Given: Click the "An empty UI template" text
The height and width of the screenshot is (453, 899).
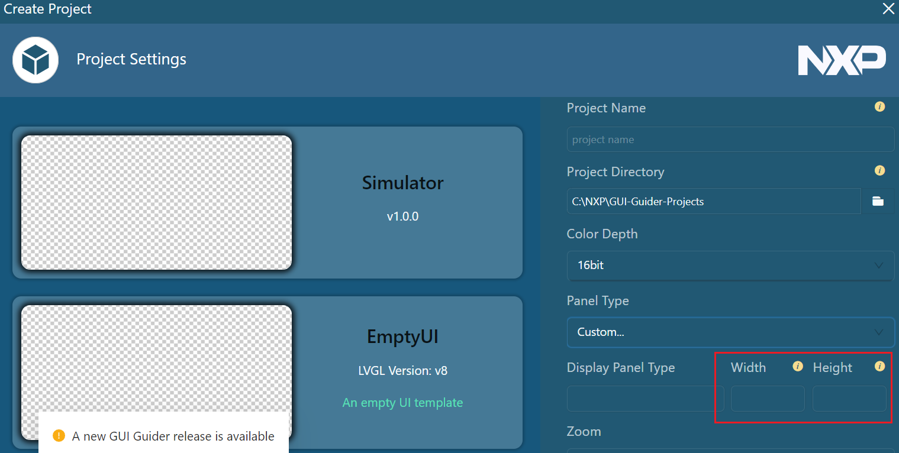Looking at the screenshot, I should 402,403.
